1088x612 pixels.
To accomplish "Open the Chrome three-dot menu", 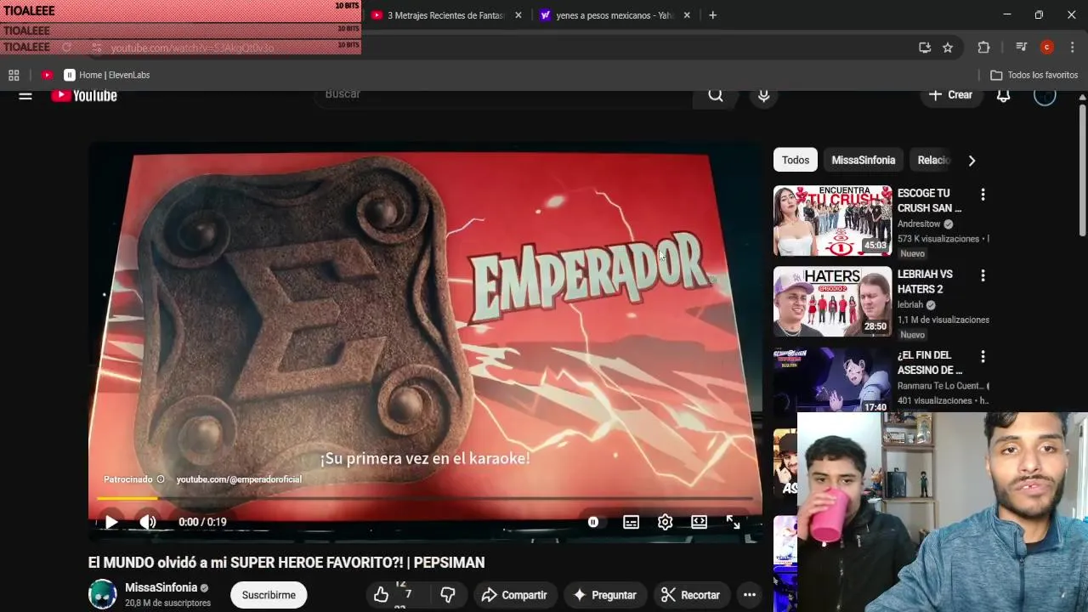I will pyautogui.click(x=1071, y=48).
